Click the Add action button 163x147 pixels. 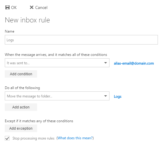point(21,107)
